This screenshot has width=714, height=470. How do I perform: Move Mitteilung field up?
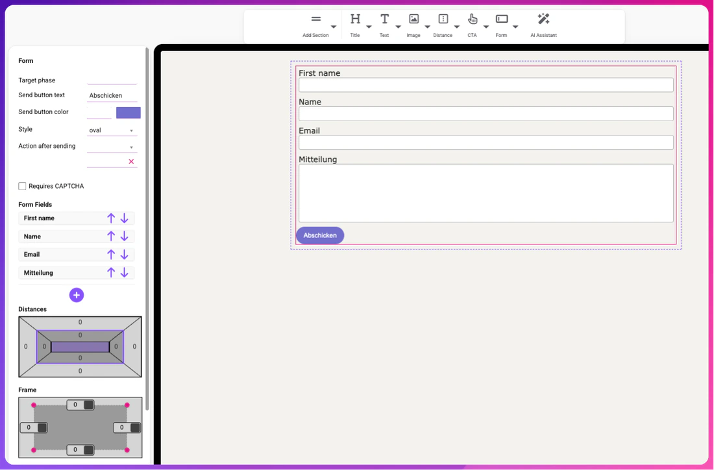tap(111, 272)
